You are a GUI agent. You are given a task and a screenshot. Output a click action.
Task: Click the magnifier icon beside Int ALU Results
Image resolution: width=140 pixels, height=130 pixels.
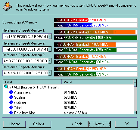click(6, 87)
